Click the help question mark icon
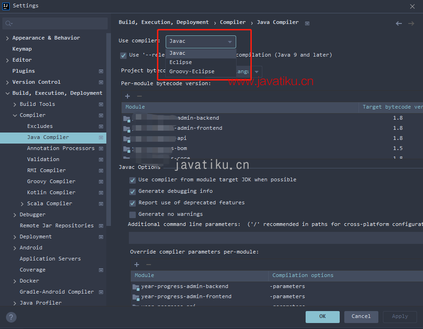Viewport: 423px width, 329px height. click(11, 317)
